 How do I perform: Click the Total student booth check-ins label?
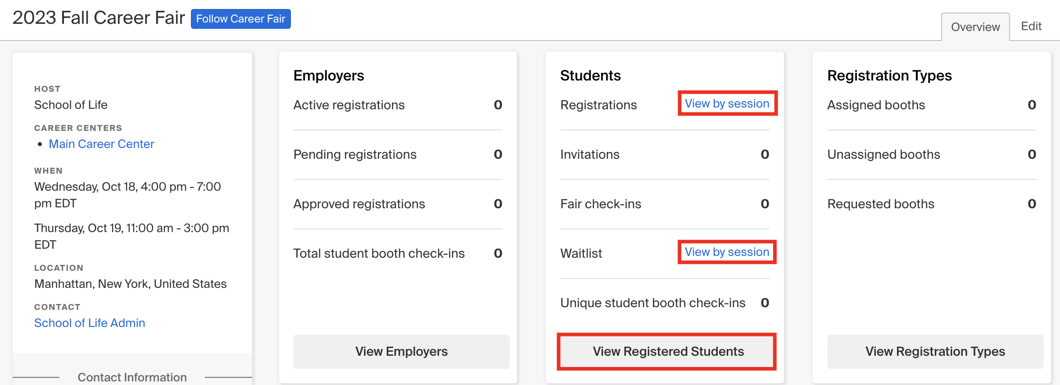coord(379,253)
